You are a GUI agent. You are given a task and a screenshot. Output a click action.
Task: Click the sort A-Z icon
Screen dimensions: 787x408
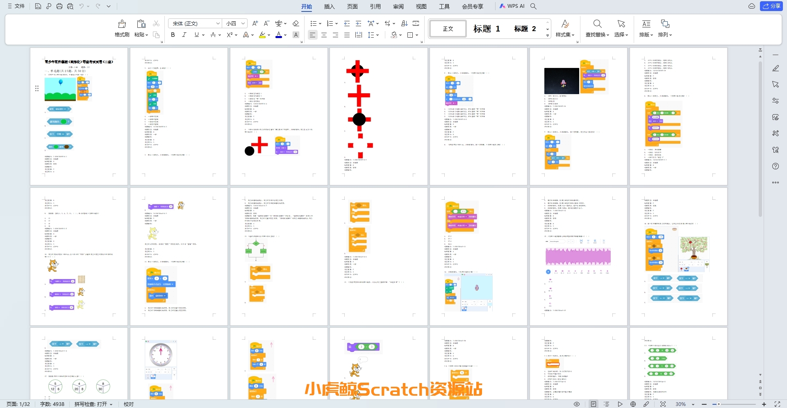(x=404, y=23)
